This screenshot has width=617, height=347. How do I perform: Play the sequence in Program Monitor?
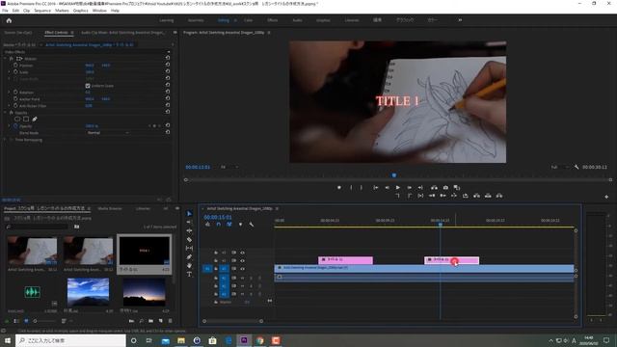[398, 188]
